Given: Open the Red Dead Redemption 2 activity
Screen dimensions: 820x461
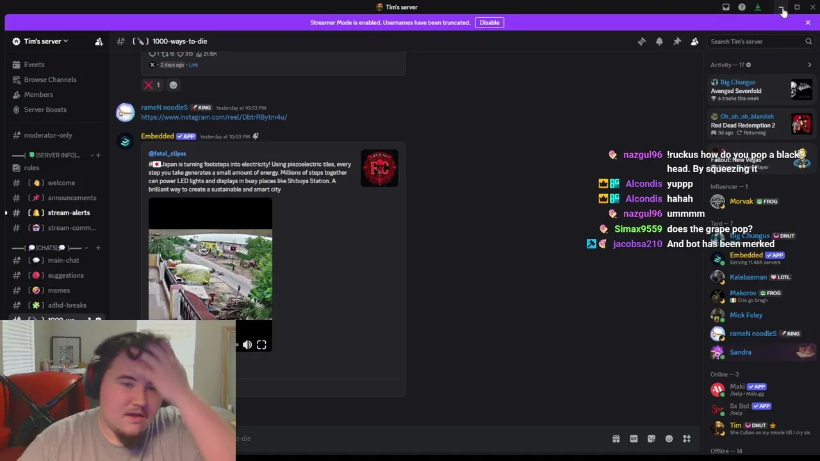Looking at the screenshot, I should pyautogui.click(x=761, y=124).
